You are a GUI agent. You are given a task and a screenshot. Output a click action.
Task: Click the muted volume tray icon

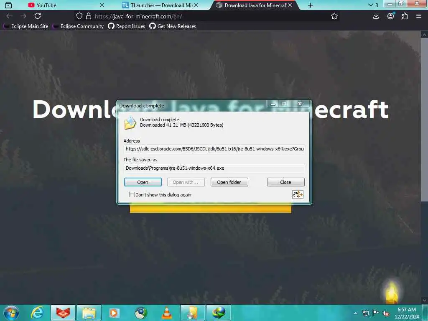click(386, 313)
